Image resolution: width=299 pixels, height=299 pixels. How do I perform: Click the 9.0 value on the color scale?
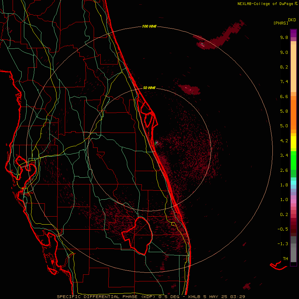284,52
